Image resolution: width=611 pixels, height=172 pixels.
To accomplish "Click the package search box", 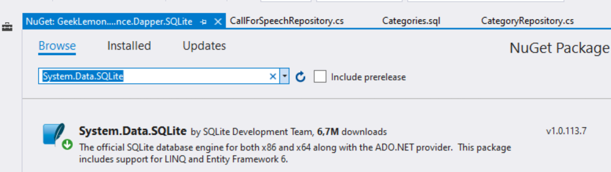I will [154, 76].
